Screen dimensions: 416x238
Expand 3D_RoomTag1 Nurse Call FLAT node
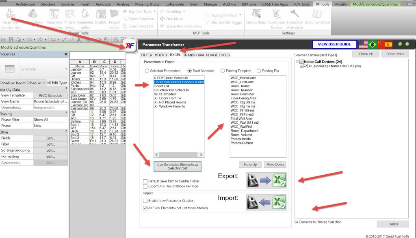coord(301,66)
